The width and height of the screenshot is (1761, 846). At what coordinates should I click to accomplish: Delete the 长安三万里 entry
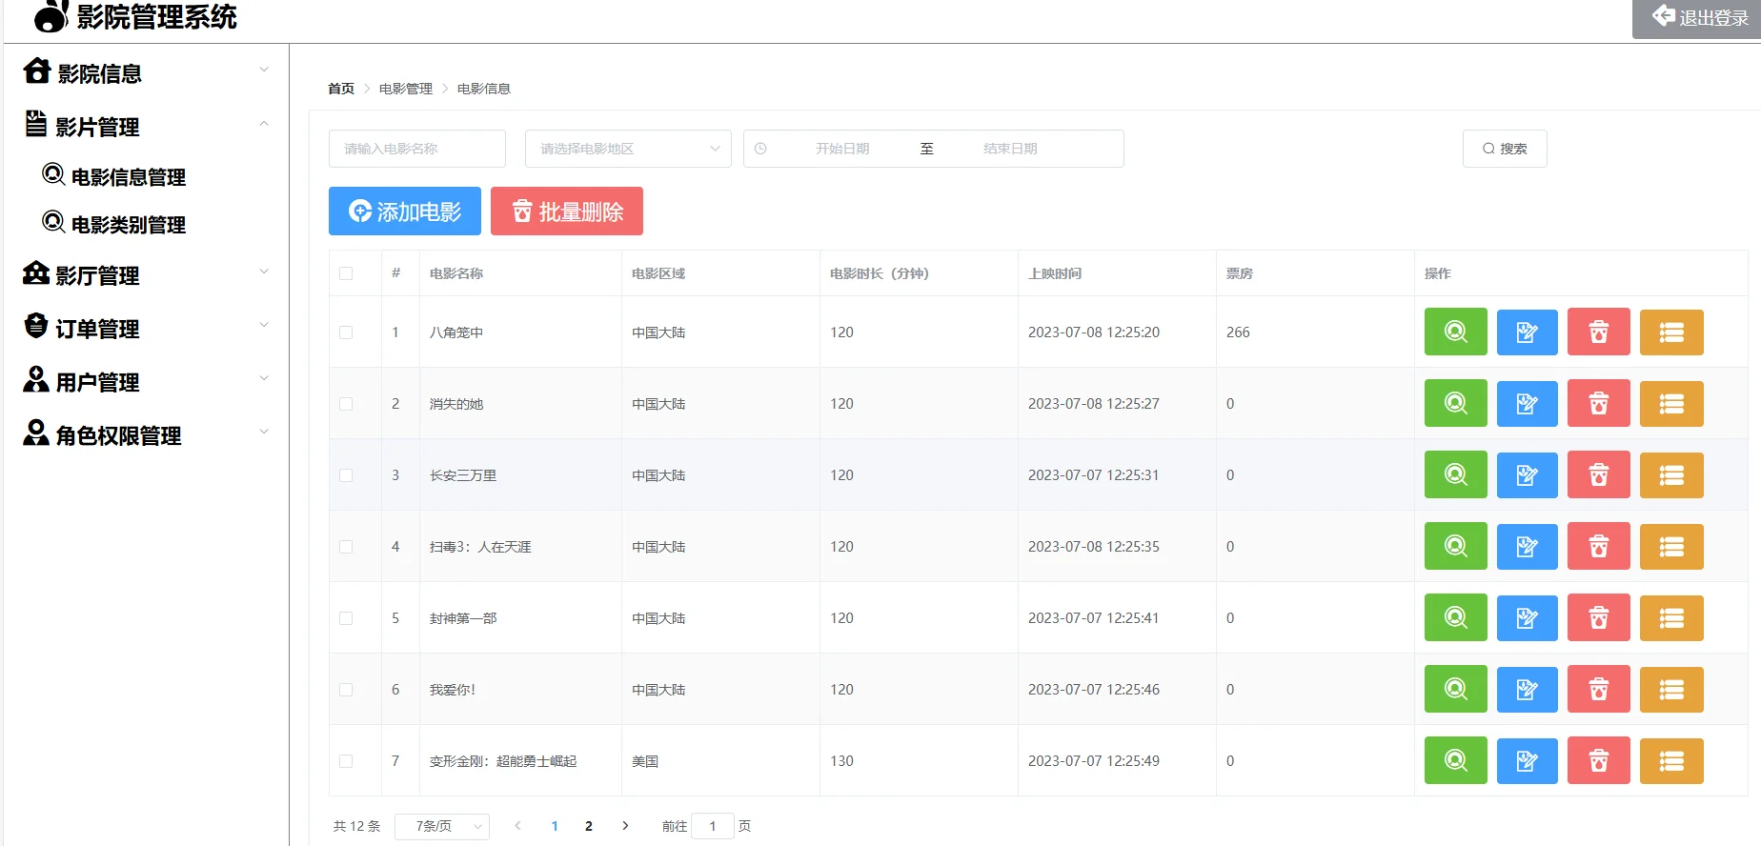point(1599,474)
